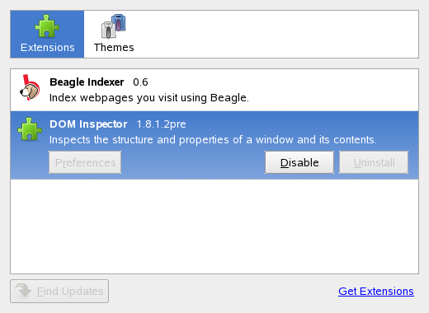Click the empty area of the extensions list
The height and width of the screenshot is (313, 429).
(214, 227)
